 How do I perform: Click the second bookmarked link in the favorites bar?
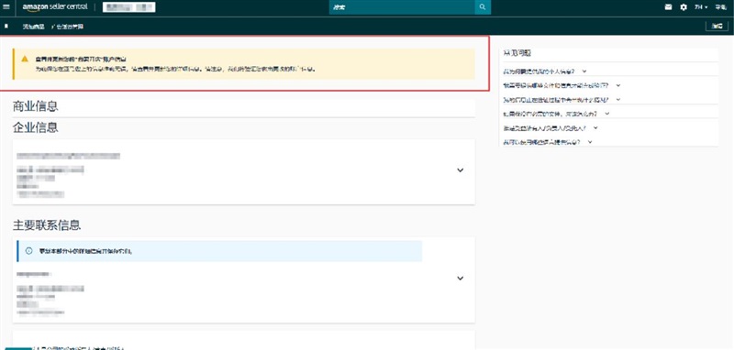69,27
